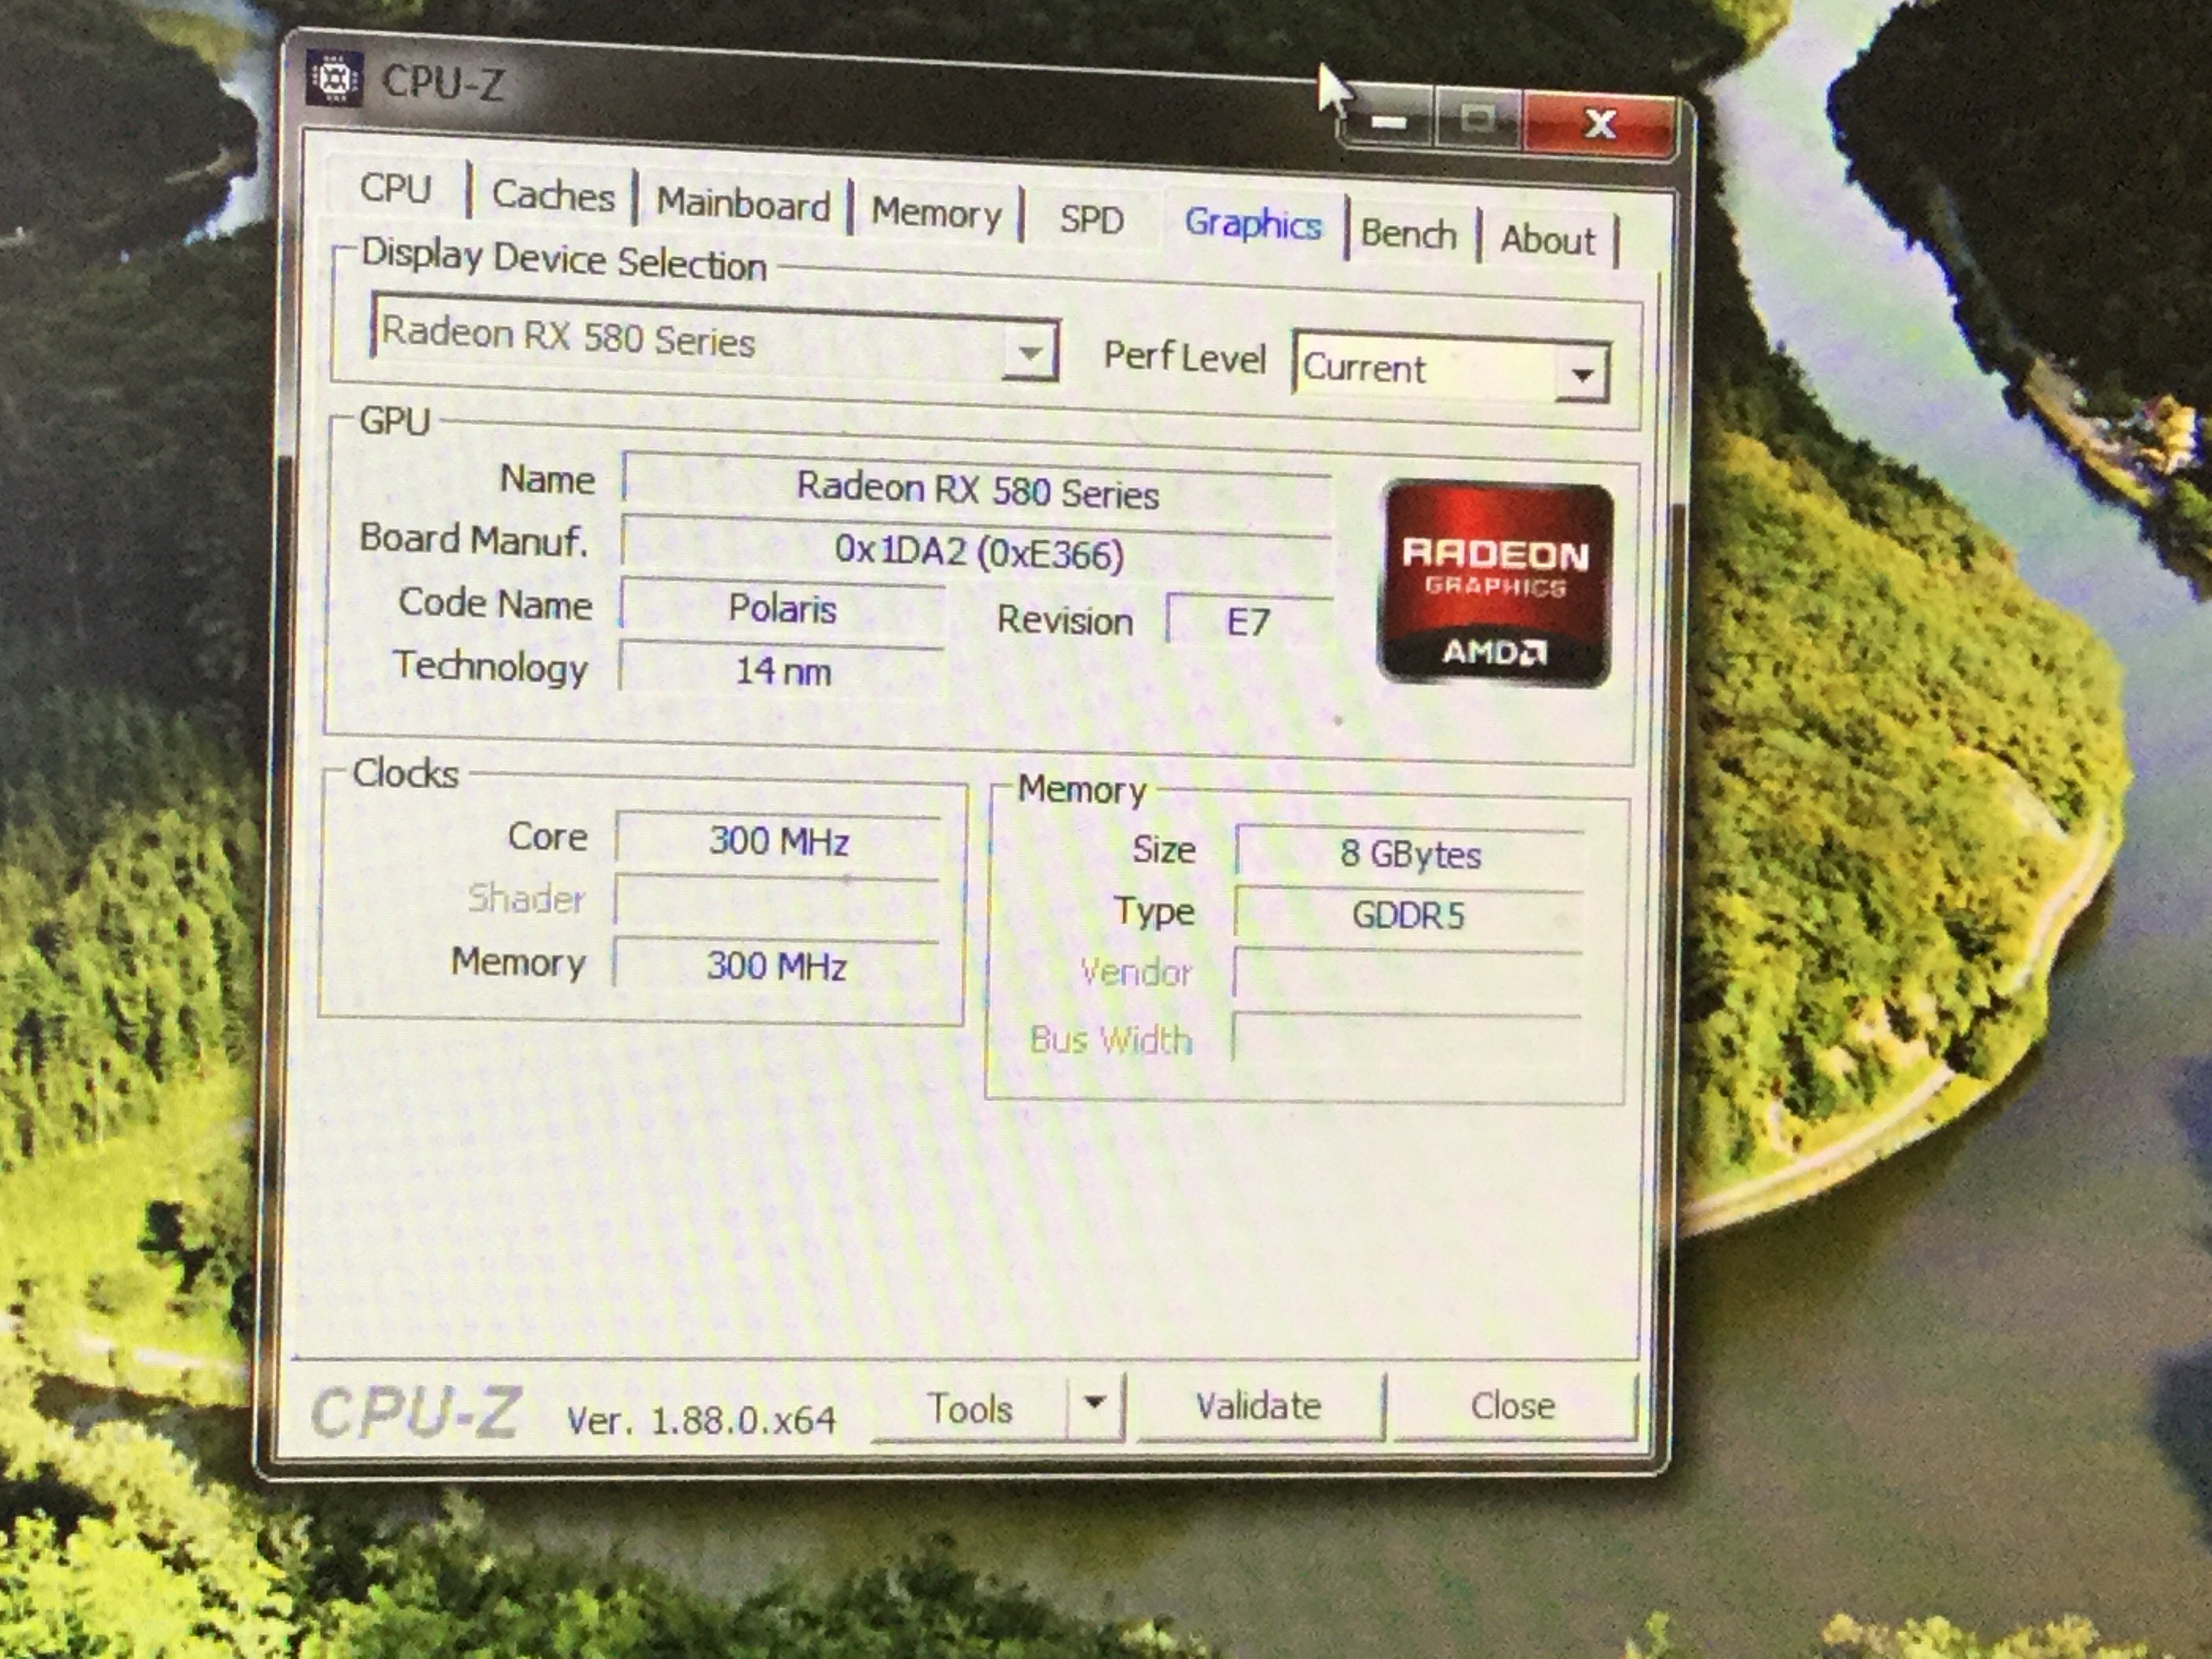Switch to the CPU tab

[x=395, y=189]
